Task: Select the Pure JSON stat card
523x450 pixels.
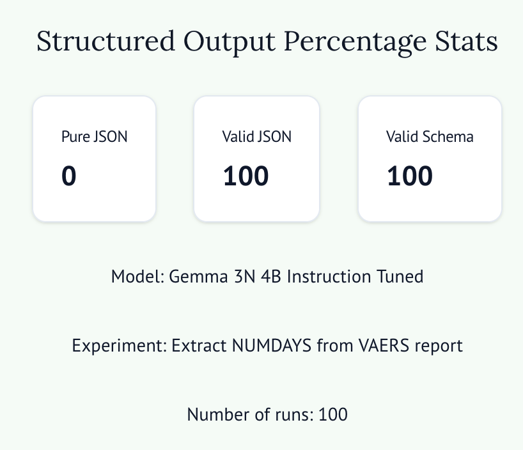Action: tap(95, 159)
